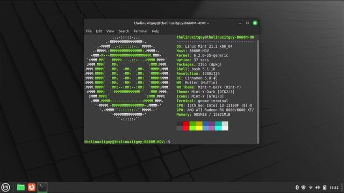
Task: Launch the Firefox browser from the panel
Action: click(x=31, y=187)
